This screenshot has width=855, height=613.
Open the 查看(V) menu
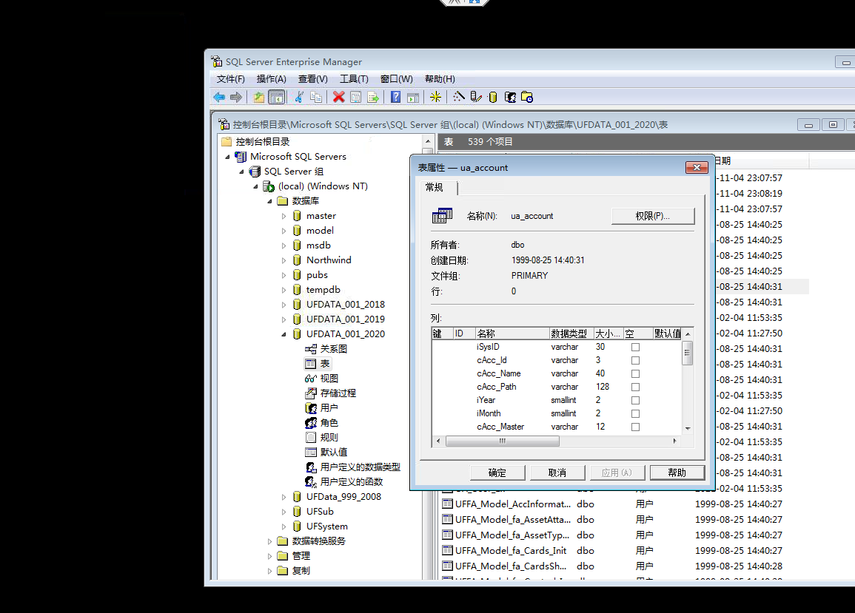(x=312, y=79)
